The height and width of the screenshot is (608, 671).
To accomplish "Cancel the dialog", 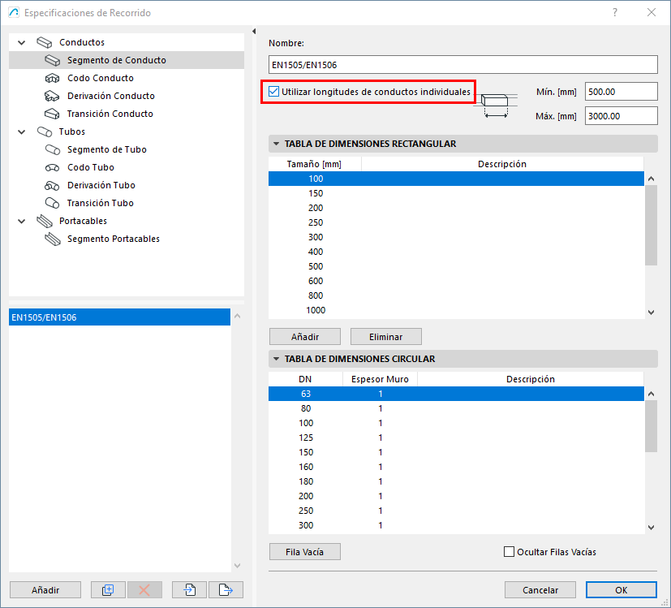I will pos(540,590).
